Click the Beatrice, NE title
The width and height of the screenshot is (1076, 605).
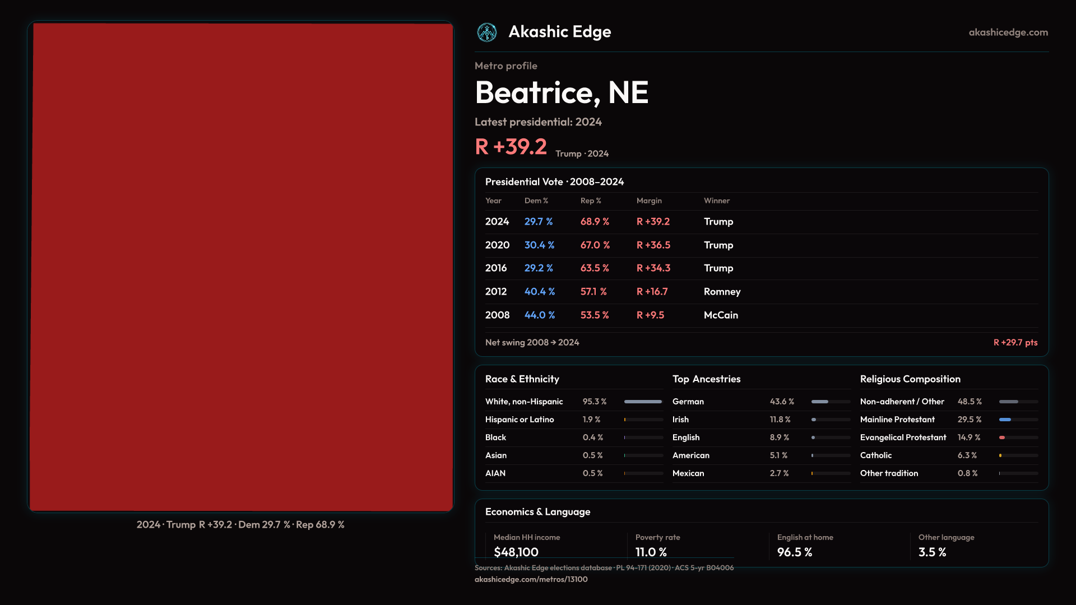561,92
